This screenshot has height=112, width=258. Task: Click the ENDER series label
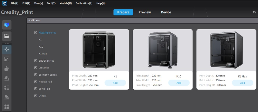(x=46, y=61)
